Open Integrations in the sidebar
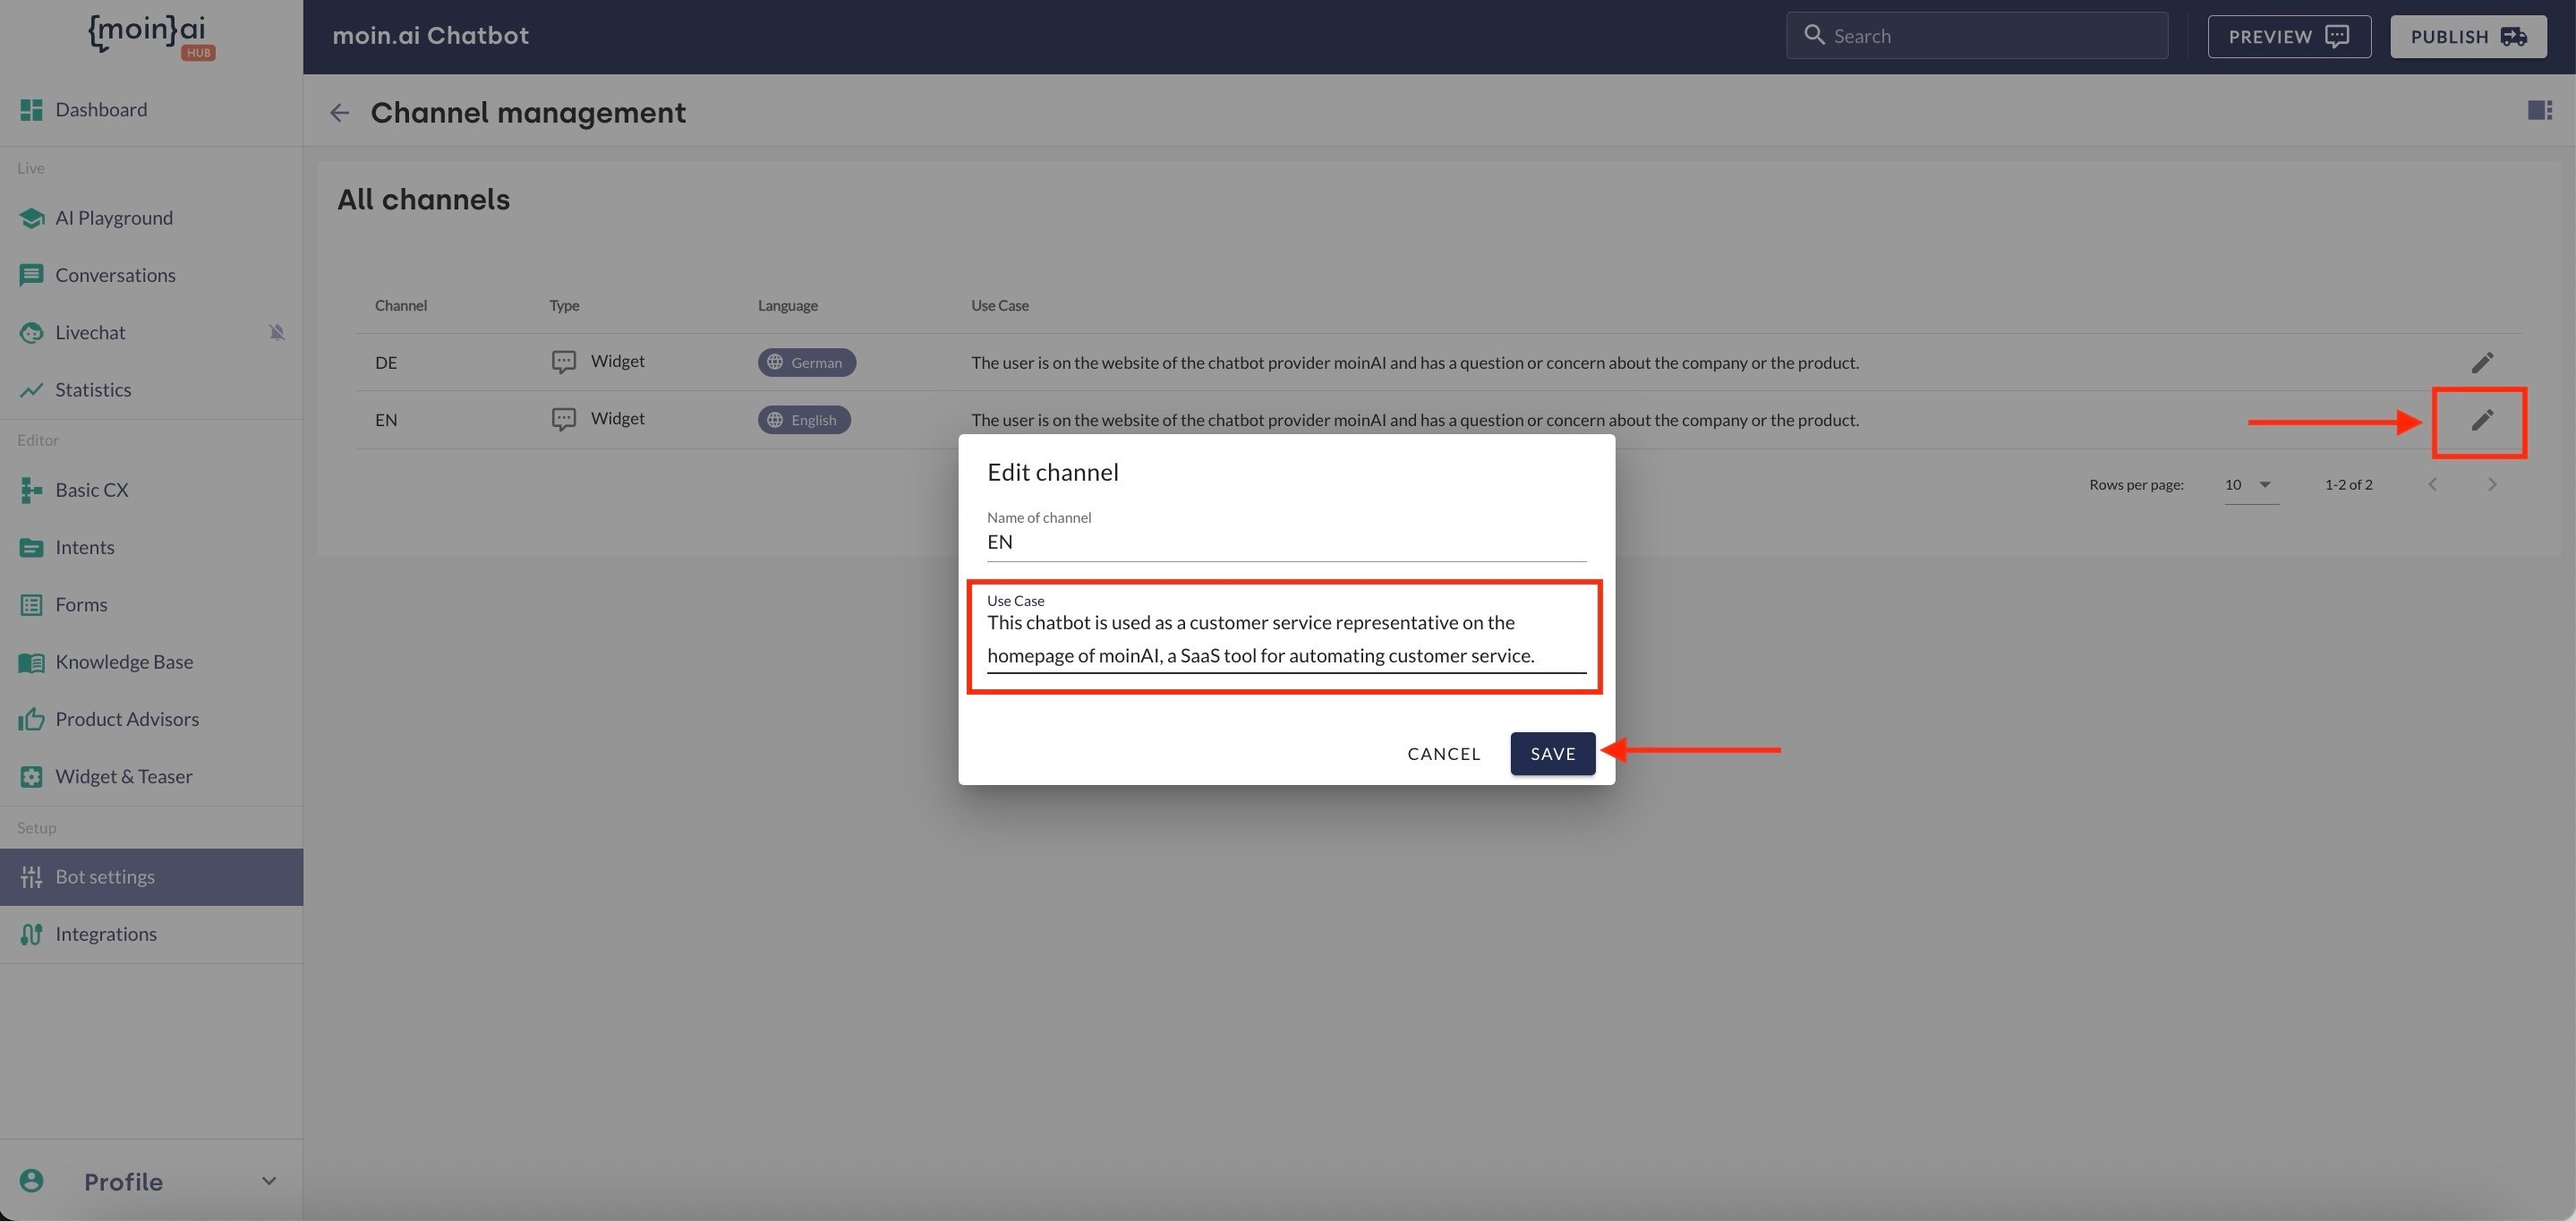Viewport: 2576px width, 1221px height. point(151,934)
